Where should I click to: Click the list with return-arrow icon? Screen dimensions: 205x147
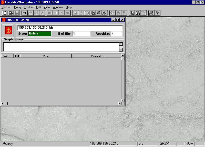93,13
